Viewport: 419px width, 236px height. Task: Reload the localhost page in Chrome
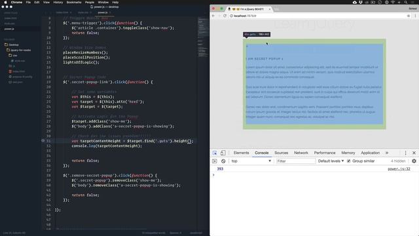click(x=225, y=16)
